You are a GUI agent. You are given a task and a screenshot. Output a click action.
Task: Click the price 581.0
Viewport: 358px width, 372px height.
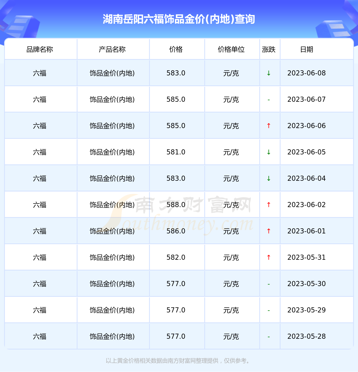pyautogui.click(x=176, y=152)
